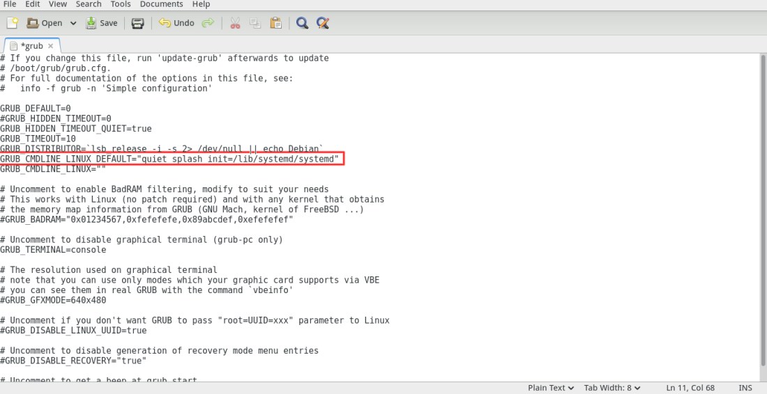Click the Cut scissors icon

point(235,23)
